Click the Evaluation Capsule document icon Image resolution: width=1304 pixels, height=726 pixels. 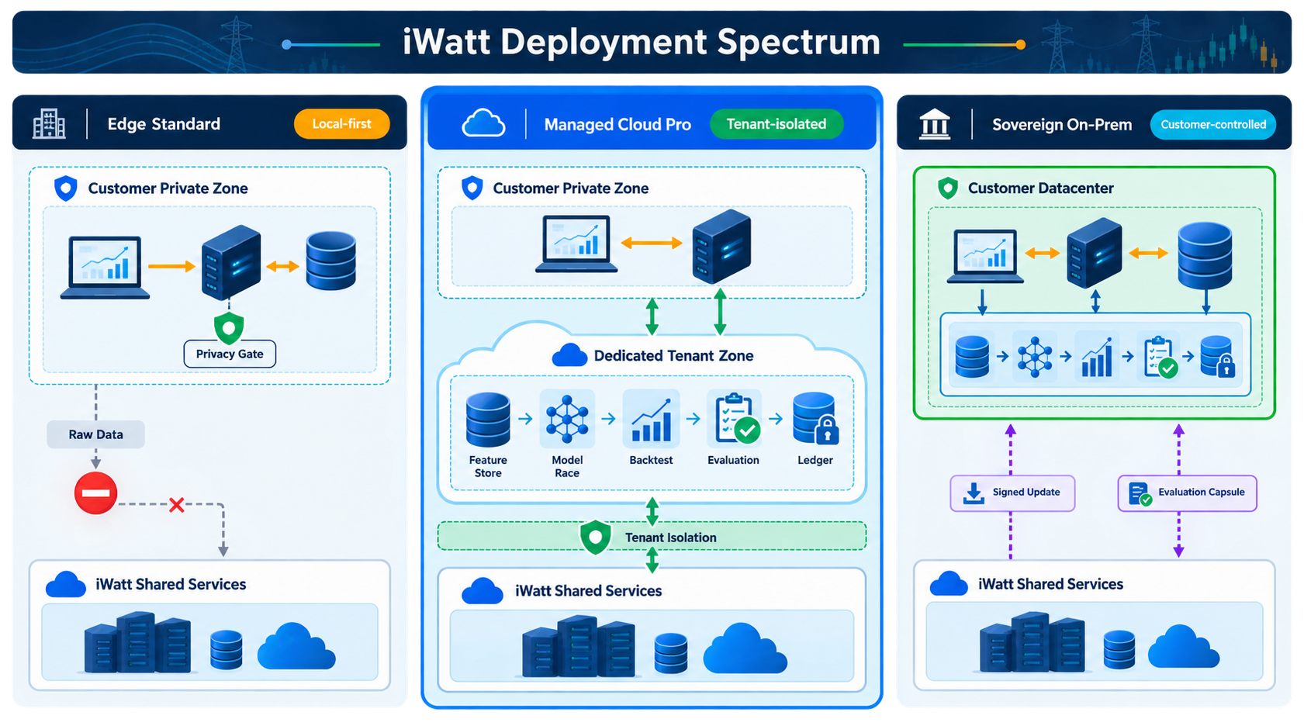click(1140, 494)
